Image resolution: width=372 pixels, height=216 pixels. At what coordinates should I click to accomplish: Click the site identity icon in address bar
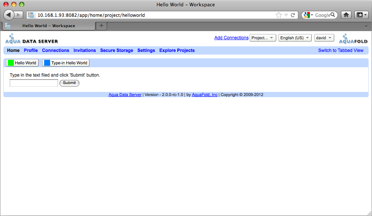coord(31,15)
